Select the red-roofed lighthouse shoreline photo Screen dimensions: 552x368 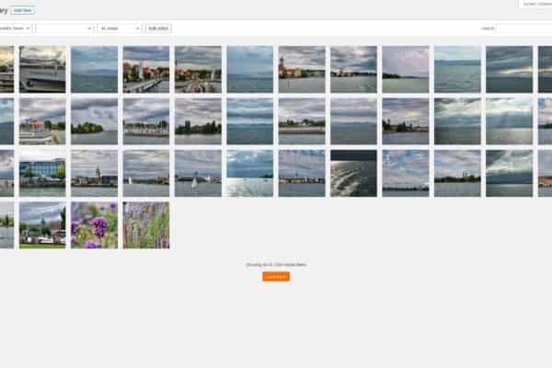302,69
